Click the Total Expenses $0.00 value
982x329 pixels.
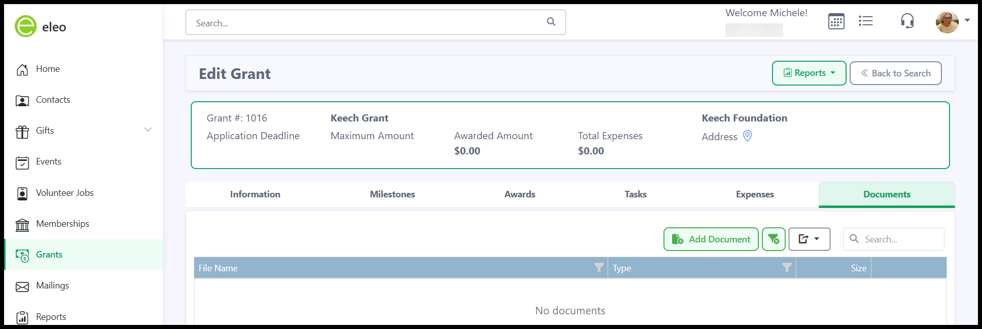coord(591,151)
